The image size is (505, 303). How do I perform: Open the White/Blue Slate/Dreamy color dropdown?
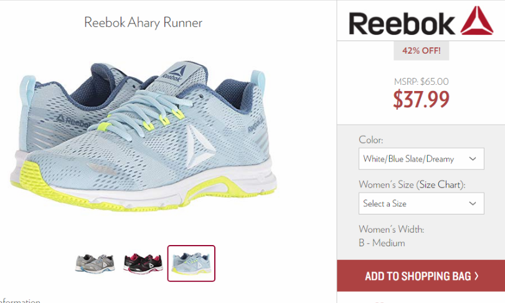(422, 158)
